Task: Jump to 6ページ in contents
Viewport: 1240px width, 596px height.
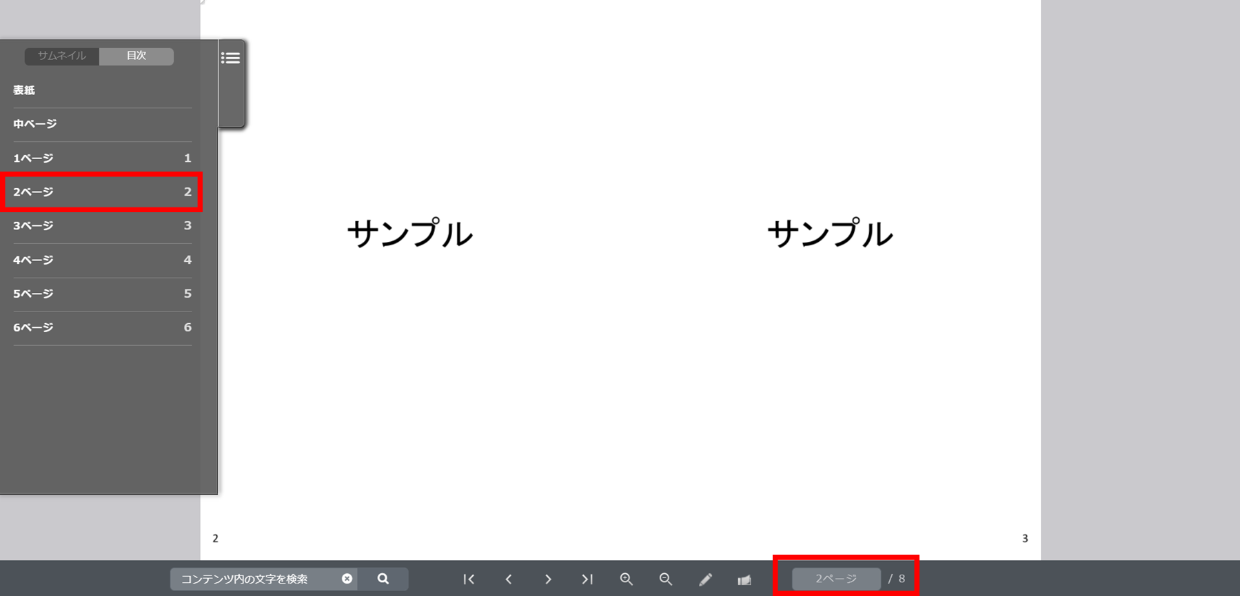Action: pos(102,328)
